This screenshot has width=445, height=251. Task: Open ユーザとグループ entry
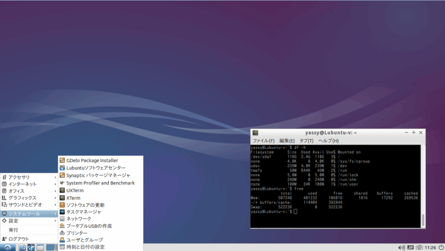click(101, 240)
